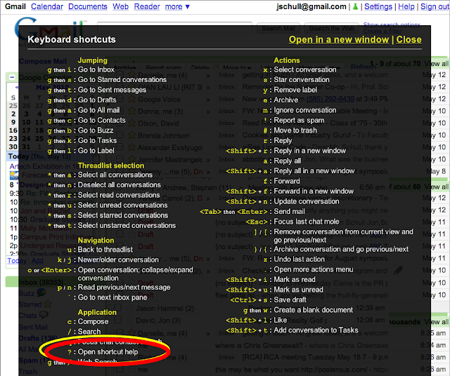Image resolution: width=450 pixels, height=376 pixels.
Task: Click the 'Go to Contacts' shortcut entry
Action: click(x=101, y=120)
